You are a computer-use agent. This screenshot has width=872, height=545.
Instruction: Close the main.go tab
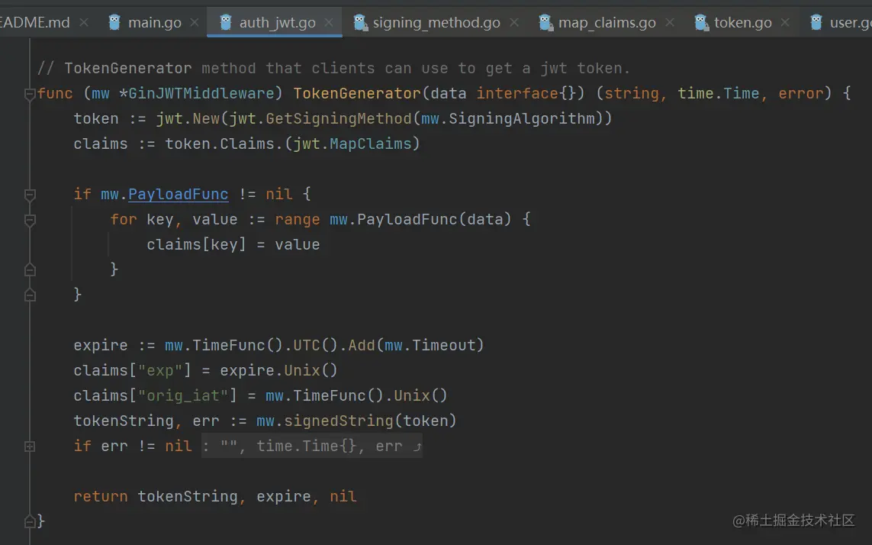pos(195,22)
